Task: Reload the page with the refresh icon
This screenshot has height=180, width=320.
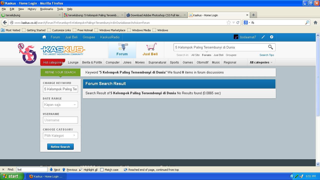Action: point(238,22)
